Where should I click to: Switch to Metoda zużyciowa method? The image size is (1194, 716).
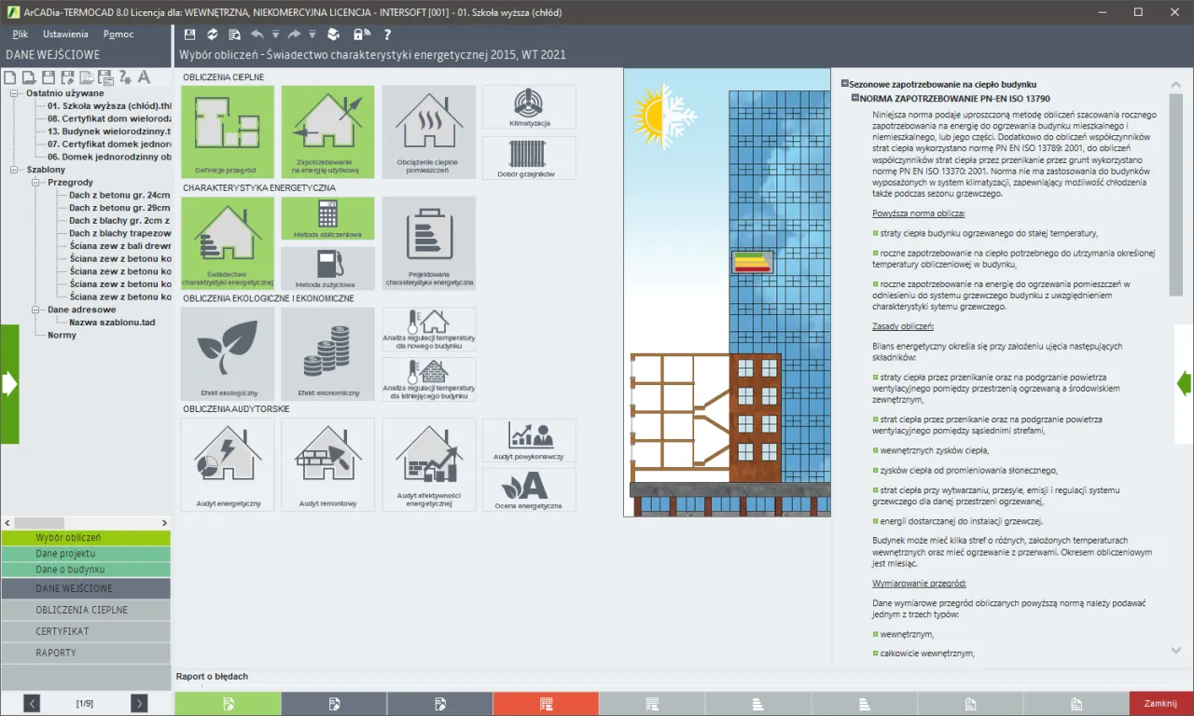(x=327, y=268)
